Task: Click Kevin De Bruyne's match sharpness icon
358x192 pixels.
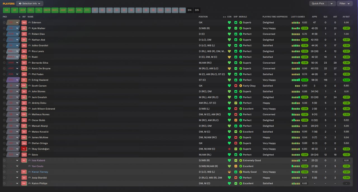Action: [x=236, y=68]
